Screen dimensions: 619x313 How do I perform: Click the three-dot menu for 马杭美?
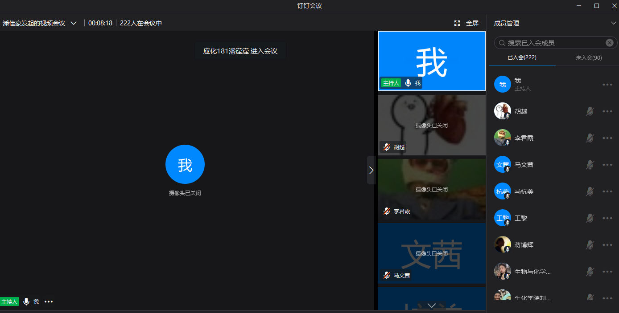coord(607,191)
